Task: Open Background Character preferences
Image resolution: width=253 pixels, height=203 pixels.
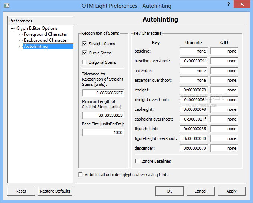Action: (x=46, y=40)
